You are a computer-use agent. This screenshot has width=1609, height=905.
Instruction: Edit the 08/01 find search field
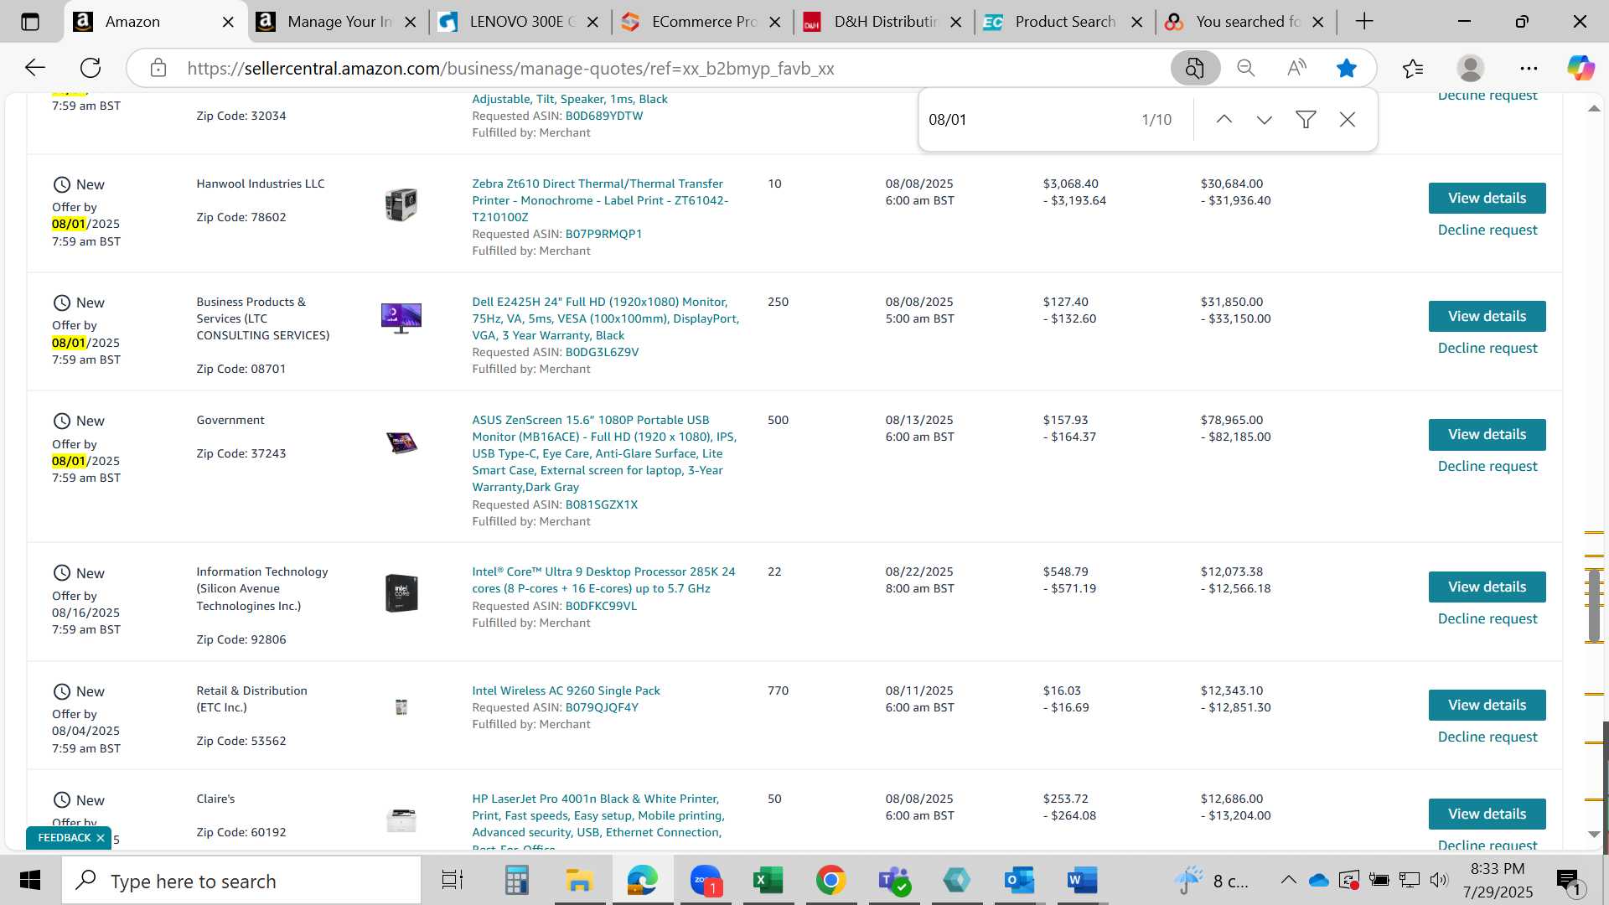[1027, 120]
